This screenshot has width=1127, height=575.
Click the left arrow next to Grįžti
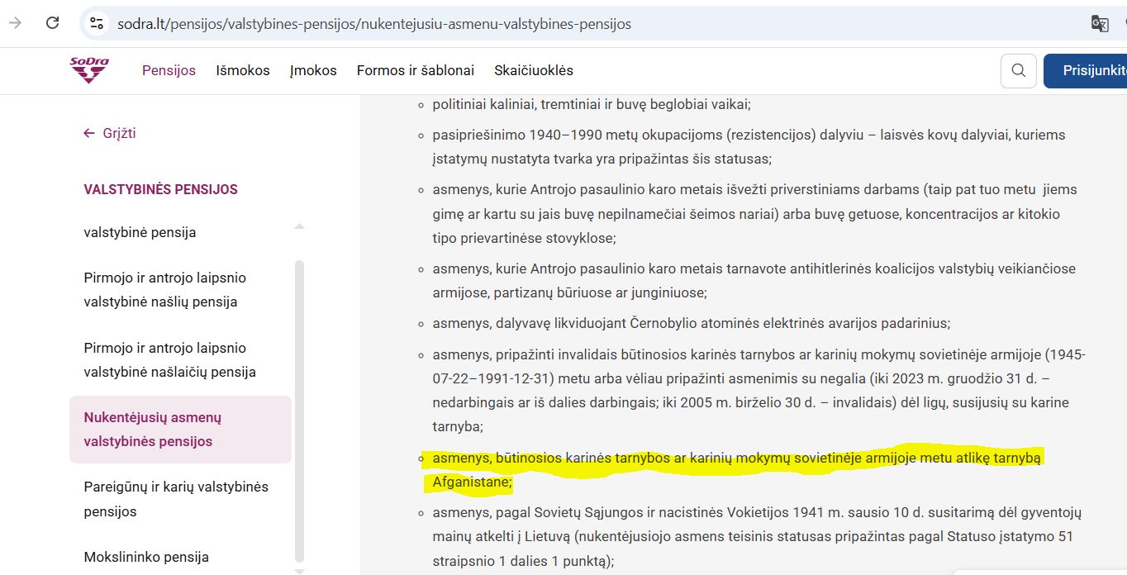pyautogui.click(x=89, y=133)
